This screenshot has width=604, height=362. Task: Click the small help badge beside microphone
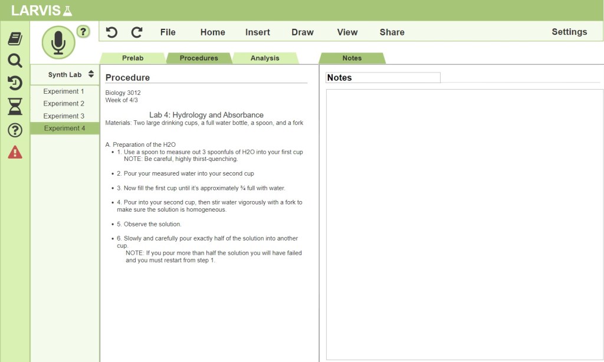pos(83,32)
